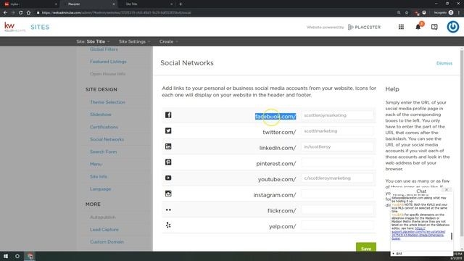Click the Flickr dots icon

point(168,210)
